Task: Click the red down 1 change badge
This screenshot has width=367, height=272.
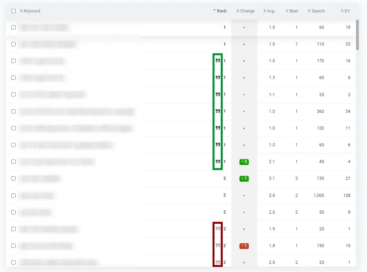Action: pos(244,246)
